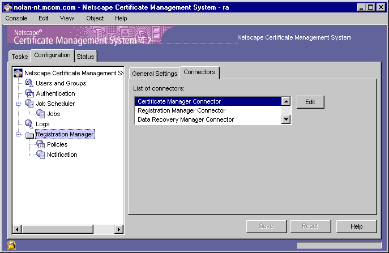Click the tree panel horizontal scrollbar thumb
The image size is (389, 253).
57,229
